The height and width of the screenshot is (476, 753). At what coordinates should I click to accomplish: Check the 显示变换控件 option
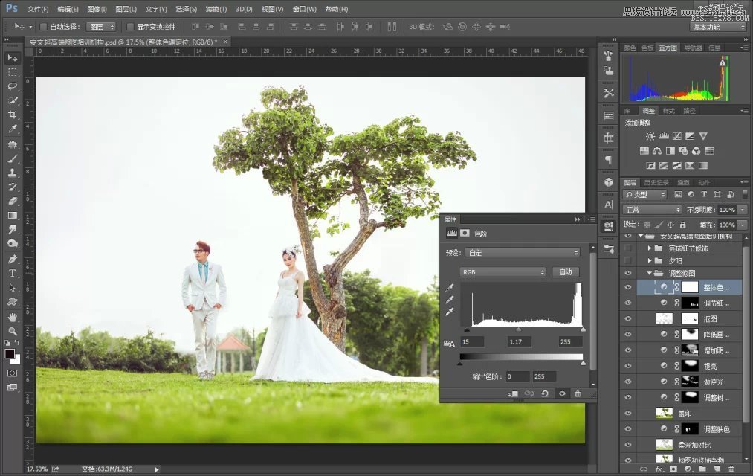coord(130,27)
